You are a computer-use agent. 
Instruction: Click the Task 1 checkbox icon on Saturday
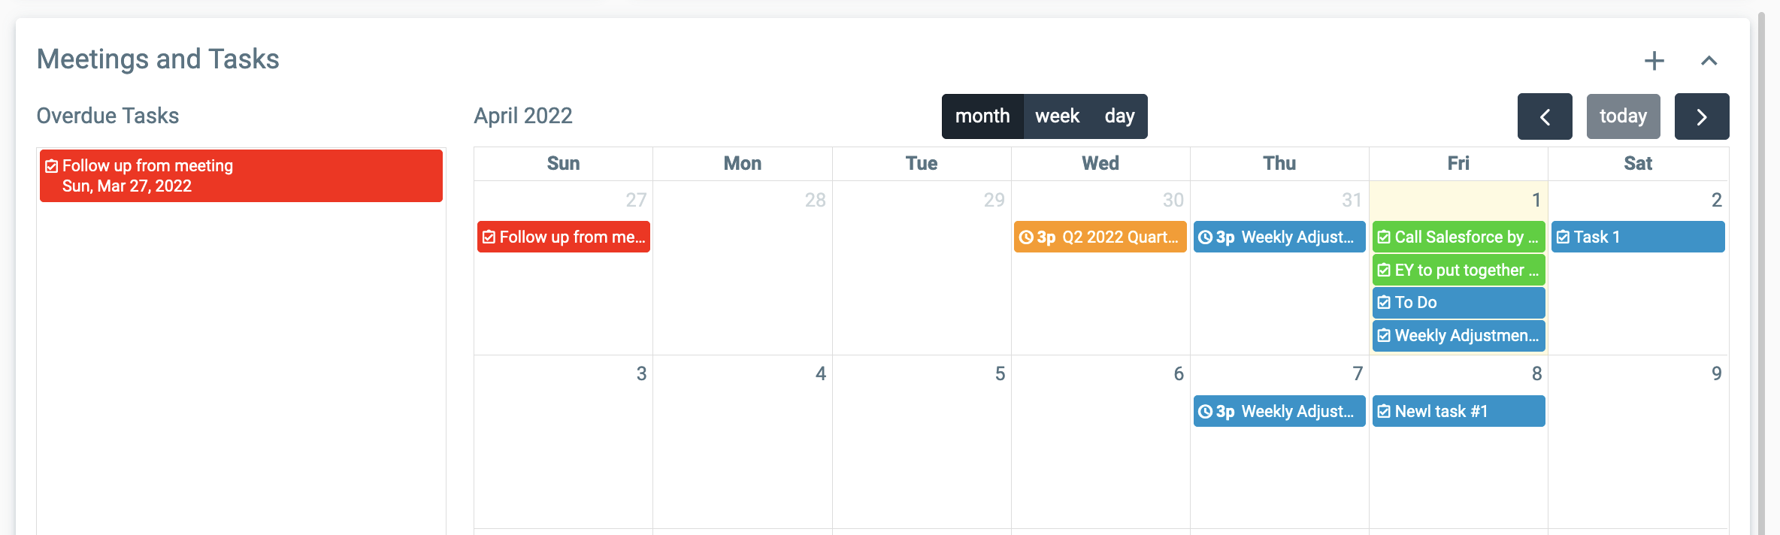coord(1563,237)
